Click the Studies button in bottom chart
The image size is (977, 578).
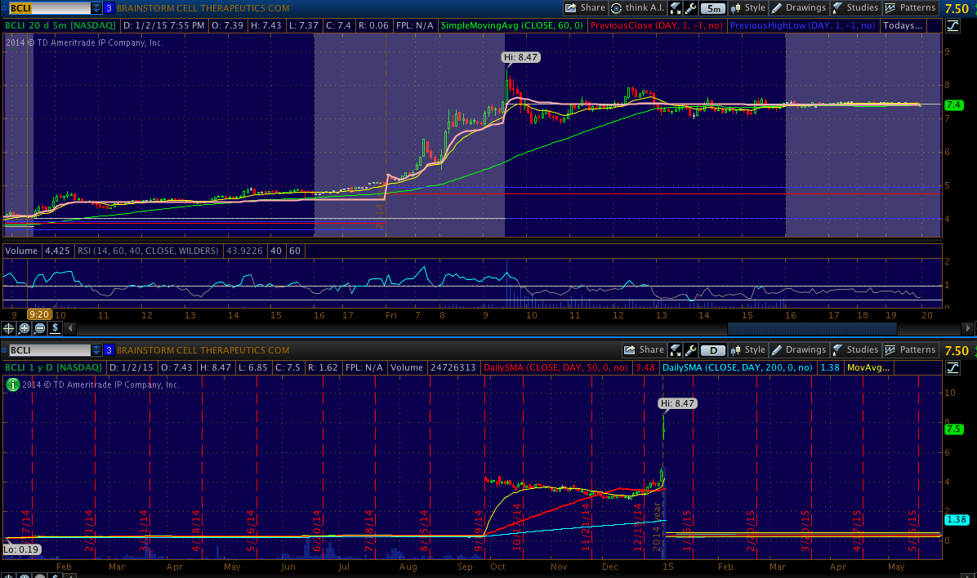coord(855,349)
